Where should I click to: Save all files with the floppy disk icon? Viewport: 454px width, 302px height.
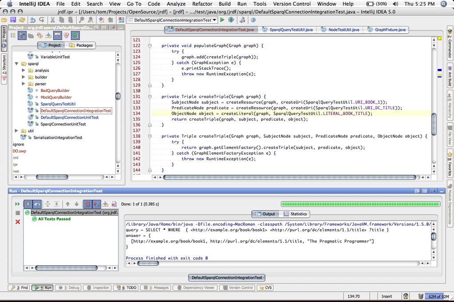[x=13, y=20]
